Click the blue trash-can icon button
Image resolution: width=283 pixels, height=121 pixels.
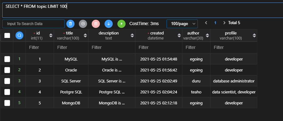[x=70, y=24]
